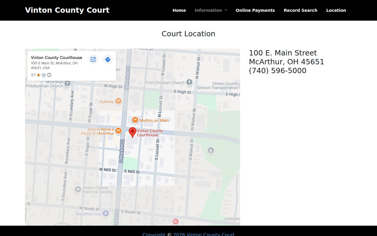
Task: Click the park monument marker icon
Action: [x=211, y=151]
